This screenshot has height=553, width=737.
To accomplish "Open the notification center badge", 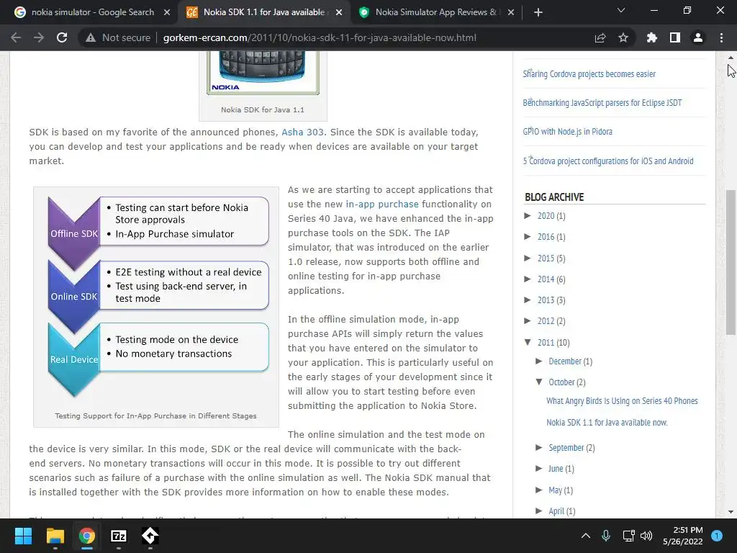I will pyautogui.click(x=717, y=536).
